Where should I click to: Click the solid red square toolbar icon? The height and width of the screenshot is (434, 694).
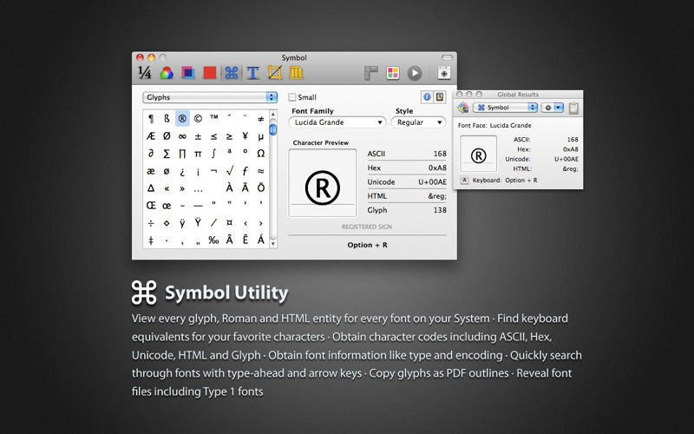(x=209, y=73)
